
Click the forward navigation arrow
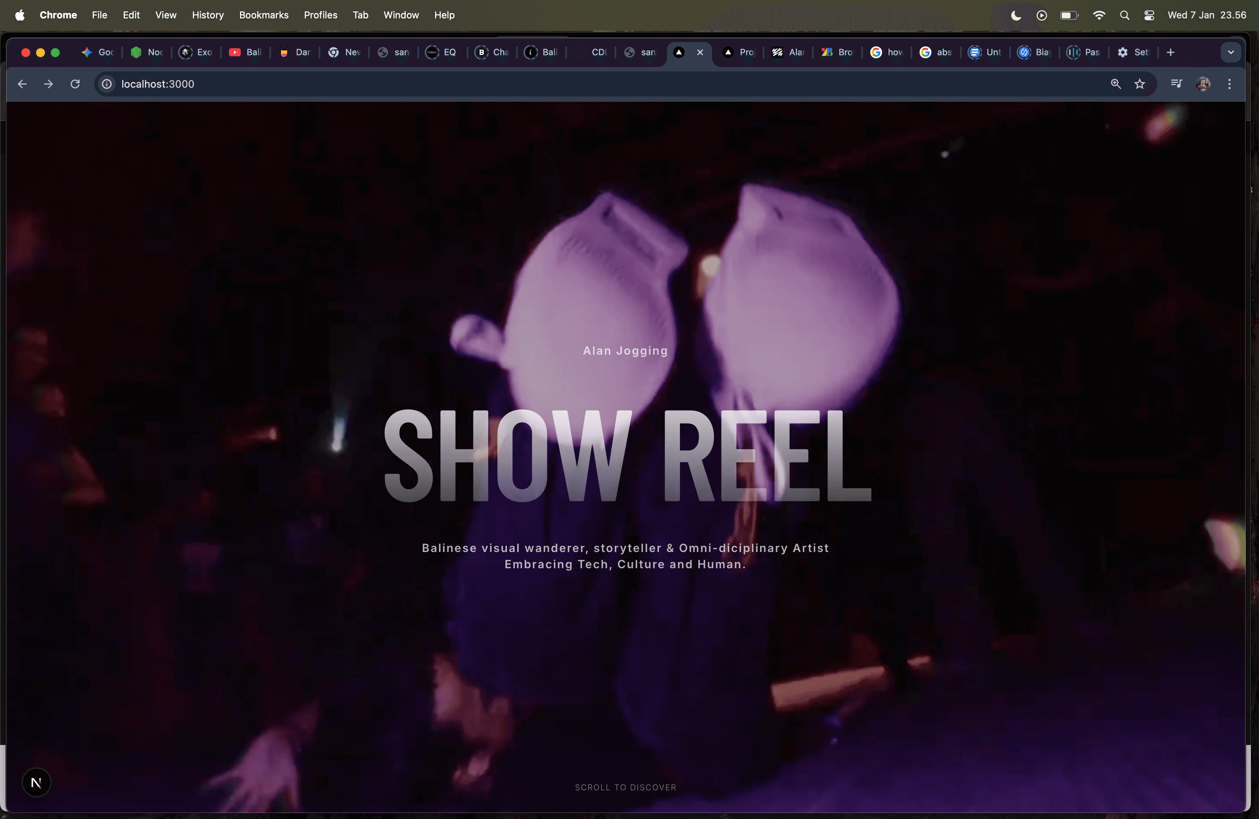tap(48, 84)
